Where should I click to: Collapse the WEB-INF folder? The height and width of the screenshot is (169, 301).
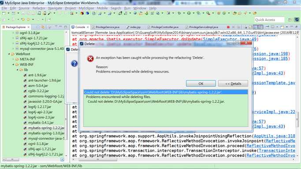tap(13, 65)
